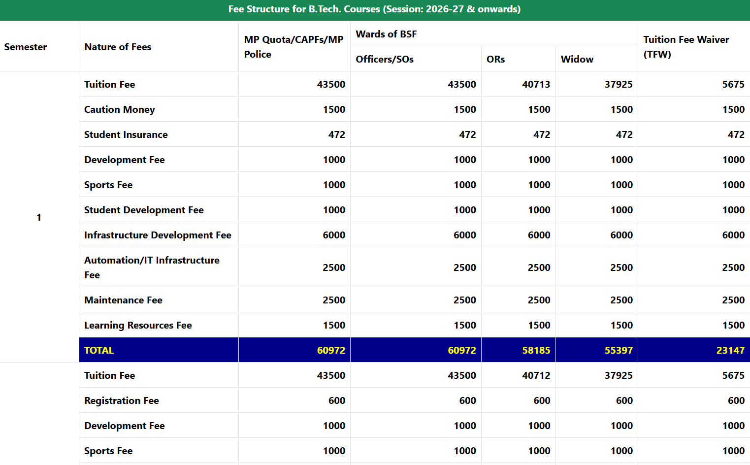
Task: Click the Widow column sub-header
Action: 577,59
